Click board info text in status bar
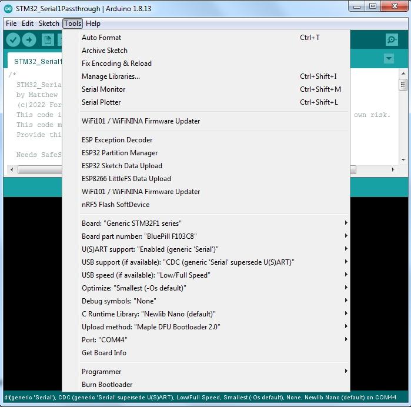Screen dimensions: 411x407 point(201,398)
